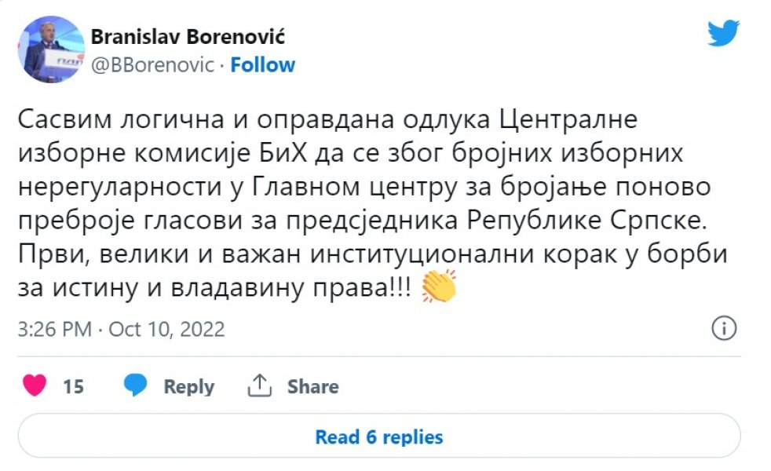This screenshot has height=471, width=771.
Task: Select the Reply speech bubble icon
Action: click(x=134, y=385)
